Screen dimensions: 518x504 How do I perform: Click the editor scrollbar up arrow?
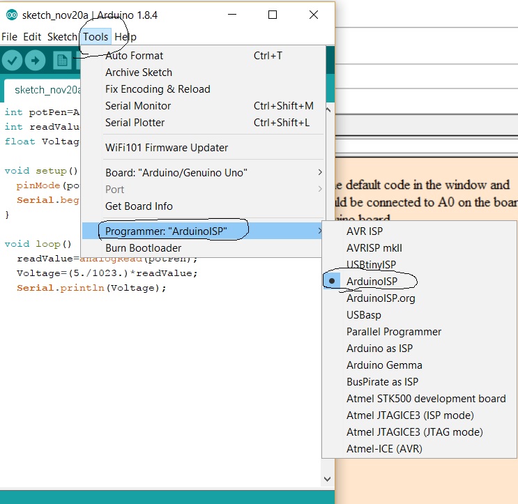point(328,109)
